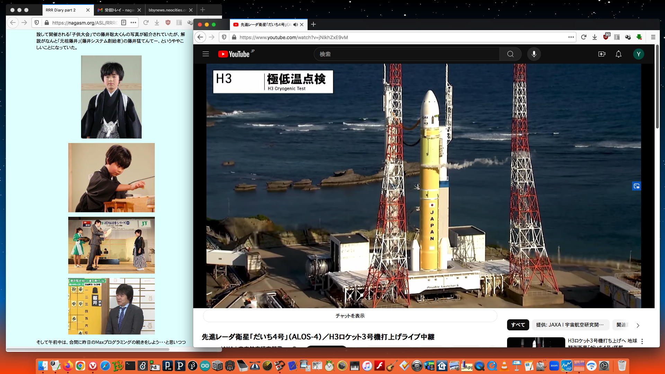Open Firefox application hamburger menu
Viewport: 665px width, 374px height.
653,37
